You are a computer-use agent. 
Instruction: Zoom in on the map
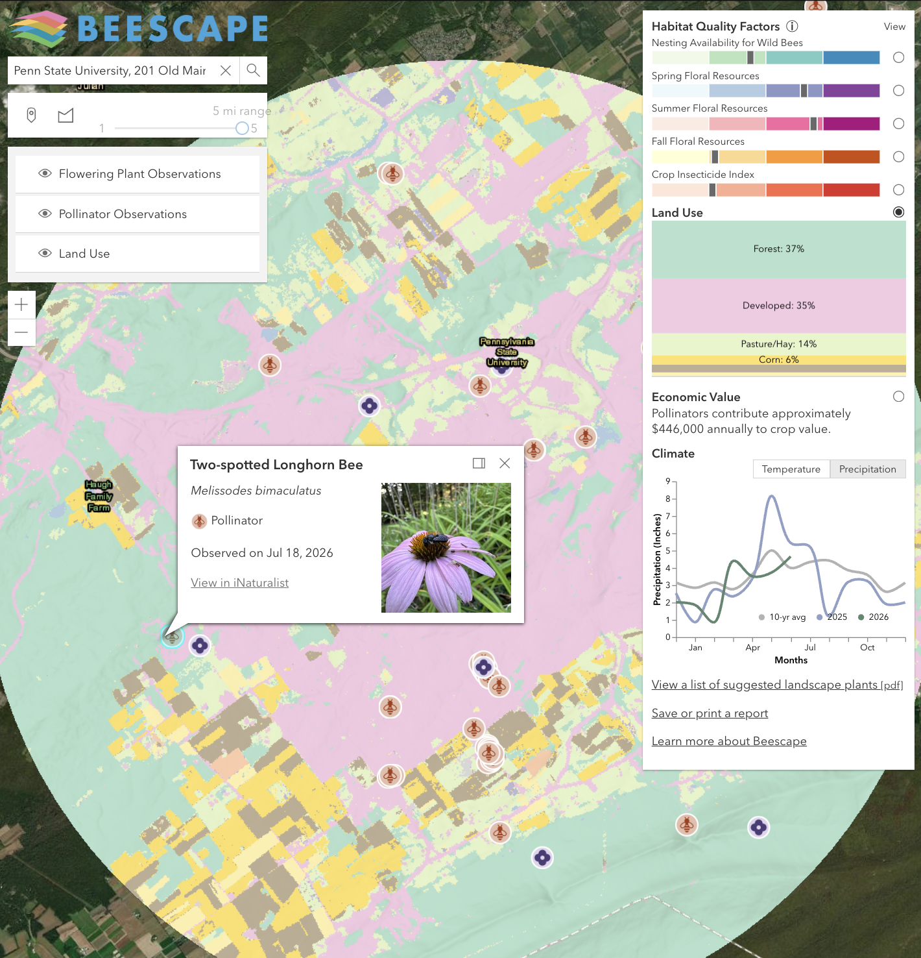click(21, 304)
